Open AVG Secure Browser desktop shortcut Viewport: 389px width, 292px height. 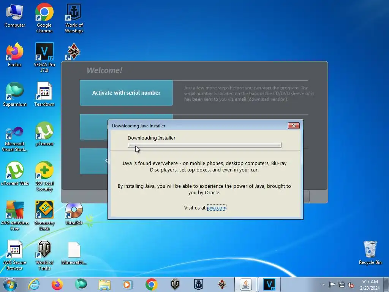tap(15, 255)
